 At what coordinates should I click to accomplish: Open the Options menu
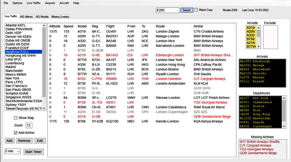coord(17,3)
